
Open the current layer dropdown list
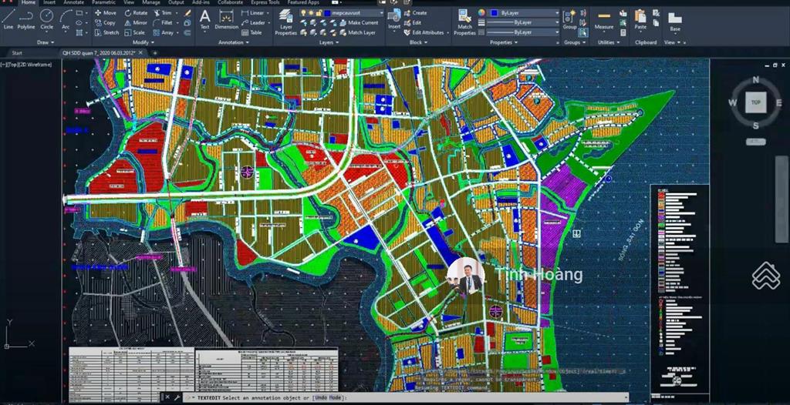381,12
